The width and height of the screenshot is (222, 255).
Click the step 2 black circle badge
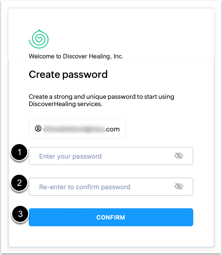click(x=19, y=183)
